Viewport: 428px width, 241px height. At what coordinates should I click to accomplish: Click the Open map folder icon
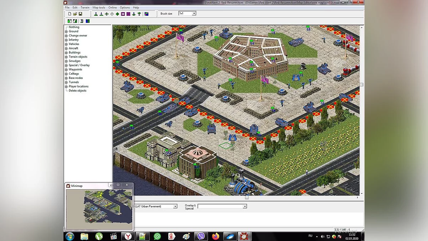click(75, 14)
